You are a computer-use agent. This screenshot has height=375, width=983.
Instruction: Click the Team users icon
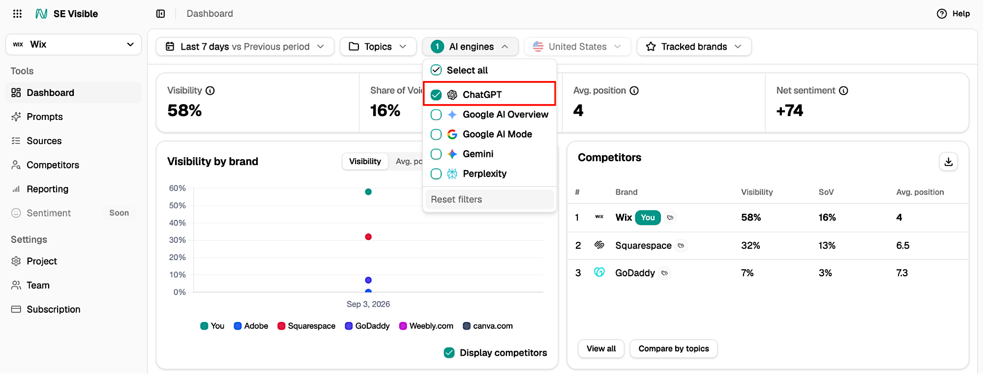[16, 285]
